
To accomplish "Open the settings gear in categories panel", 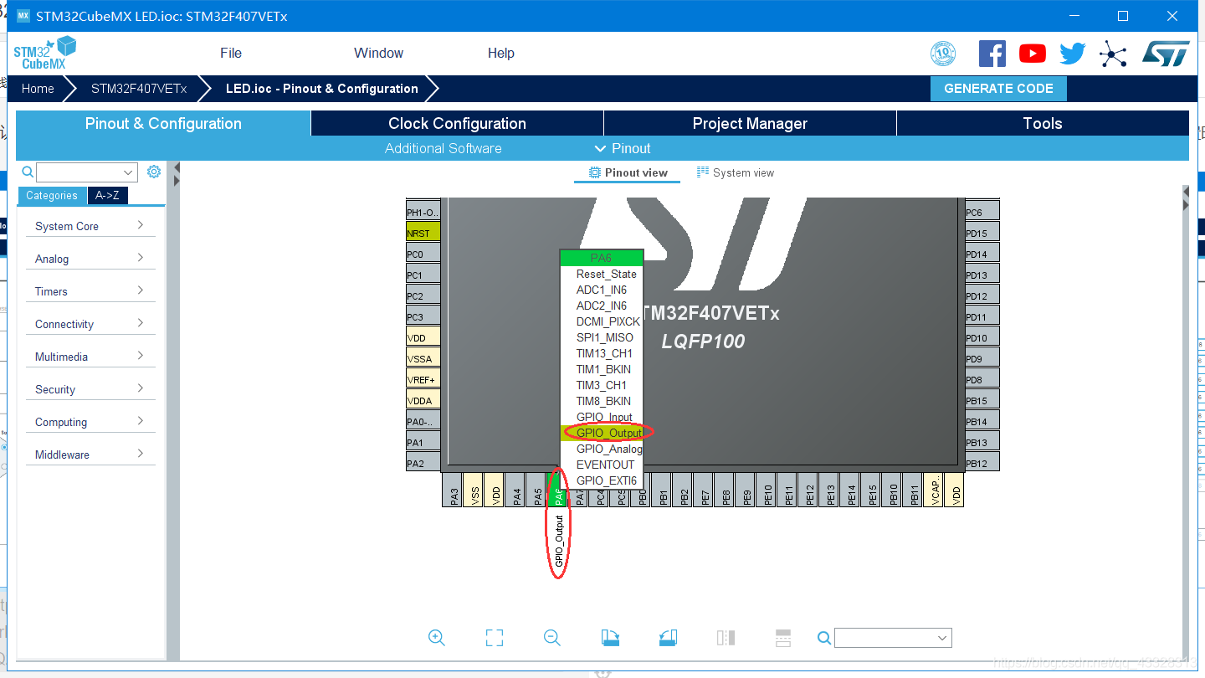I will (x=154, y=172).
